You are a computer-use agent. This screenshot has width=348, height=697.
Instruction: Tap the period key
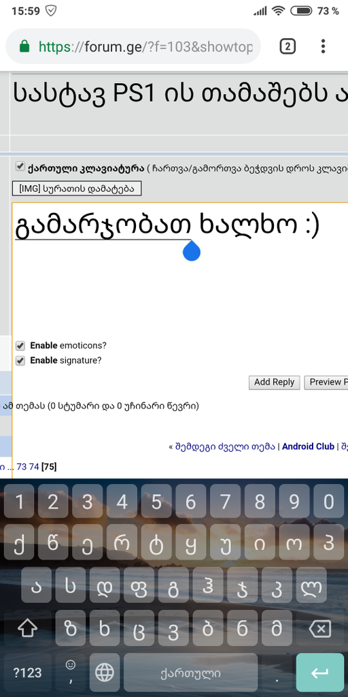click(277, 672)
